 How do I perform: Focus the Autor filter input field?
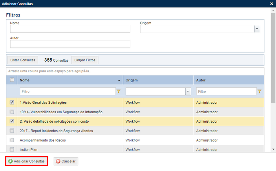(x=70, y=44)
